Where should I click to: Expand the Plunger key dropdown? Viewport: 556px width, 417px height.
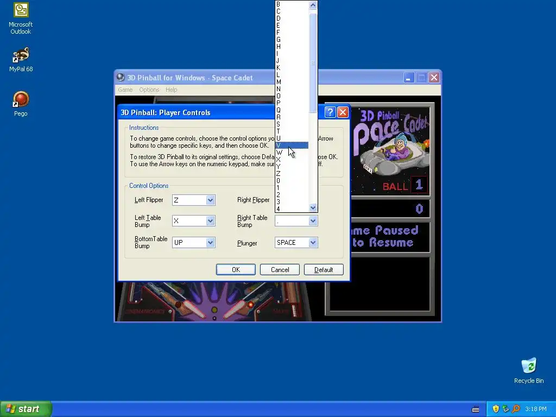[313, 243]
